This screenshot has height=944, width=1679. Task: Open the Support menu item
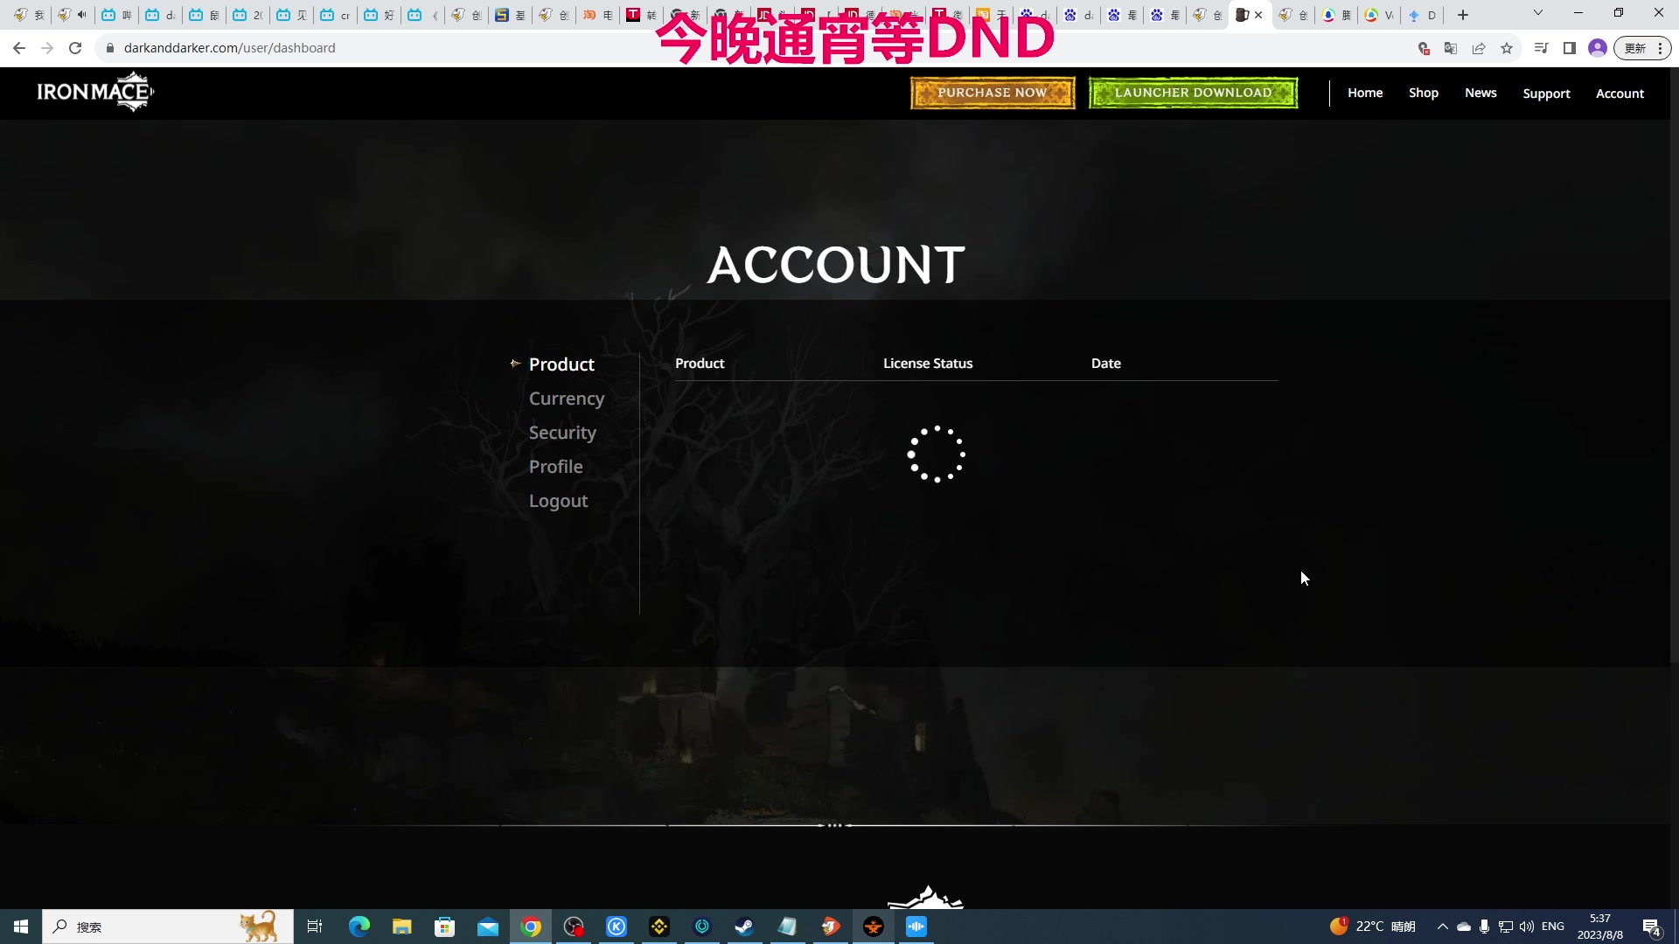pos(1546,94)
